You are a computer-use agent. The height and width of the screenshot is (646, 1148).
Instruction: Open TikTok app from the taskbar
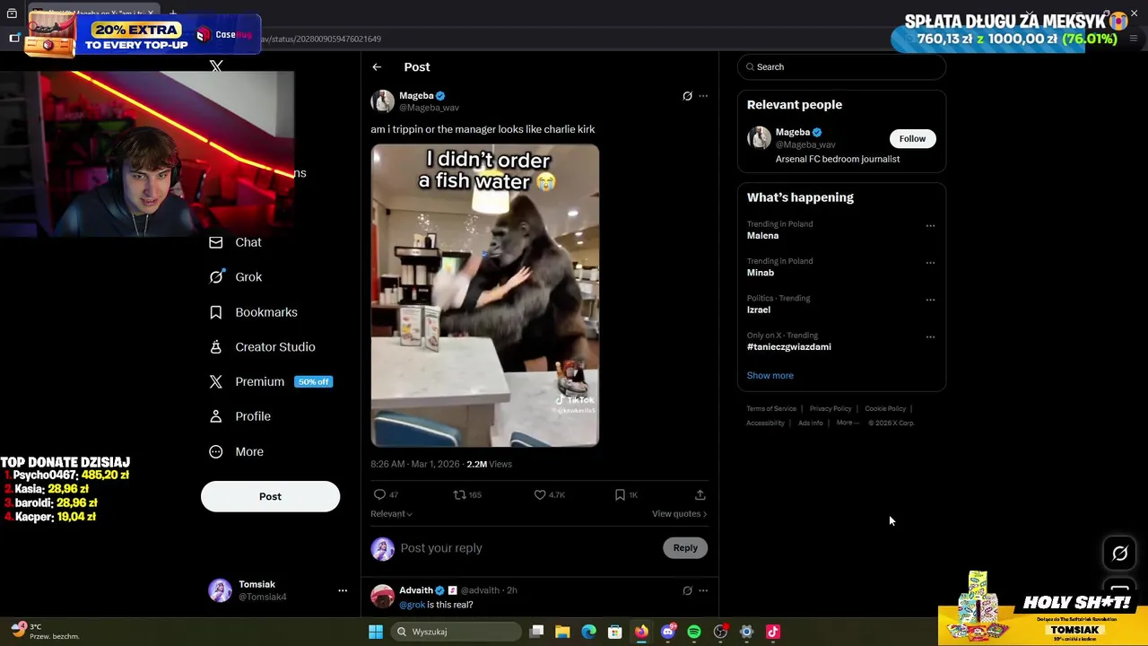773,632
